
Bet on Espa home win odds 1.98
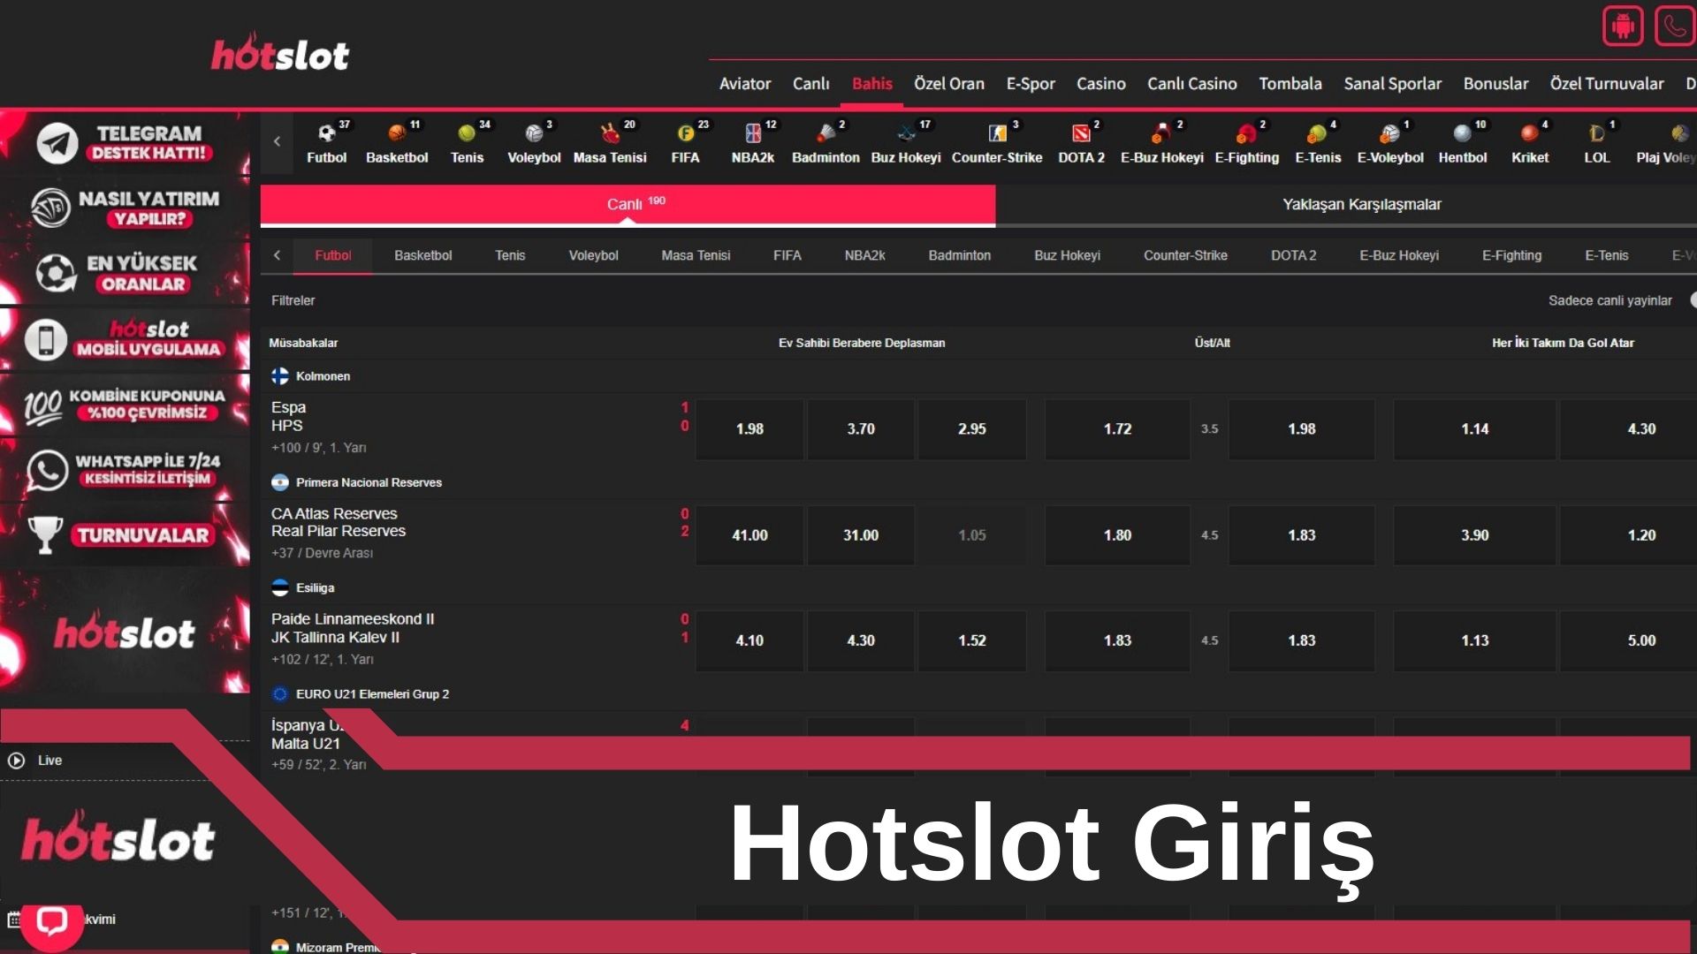pyautogui.click(x=750, y=429)
